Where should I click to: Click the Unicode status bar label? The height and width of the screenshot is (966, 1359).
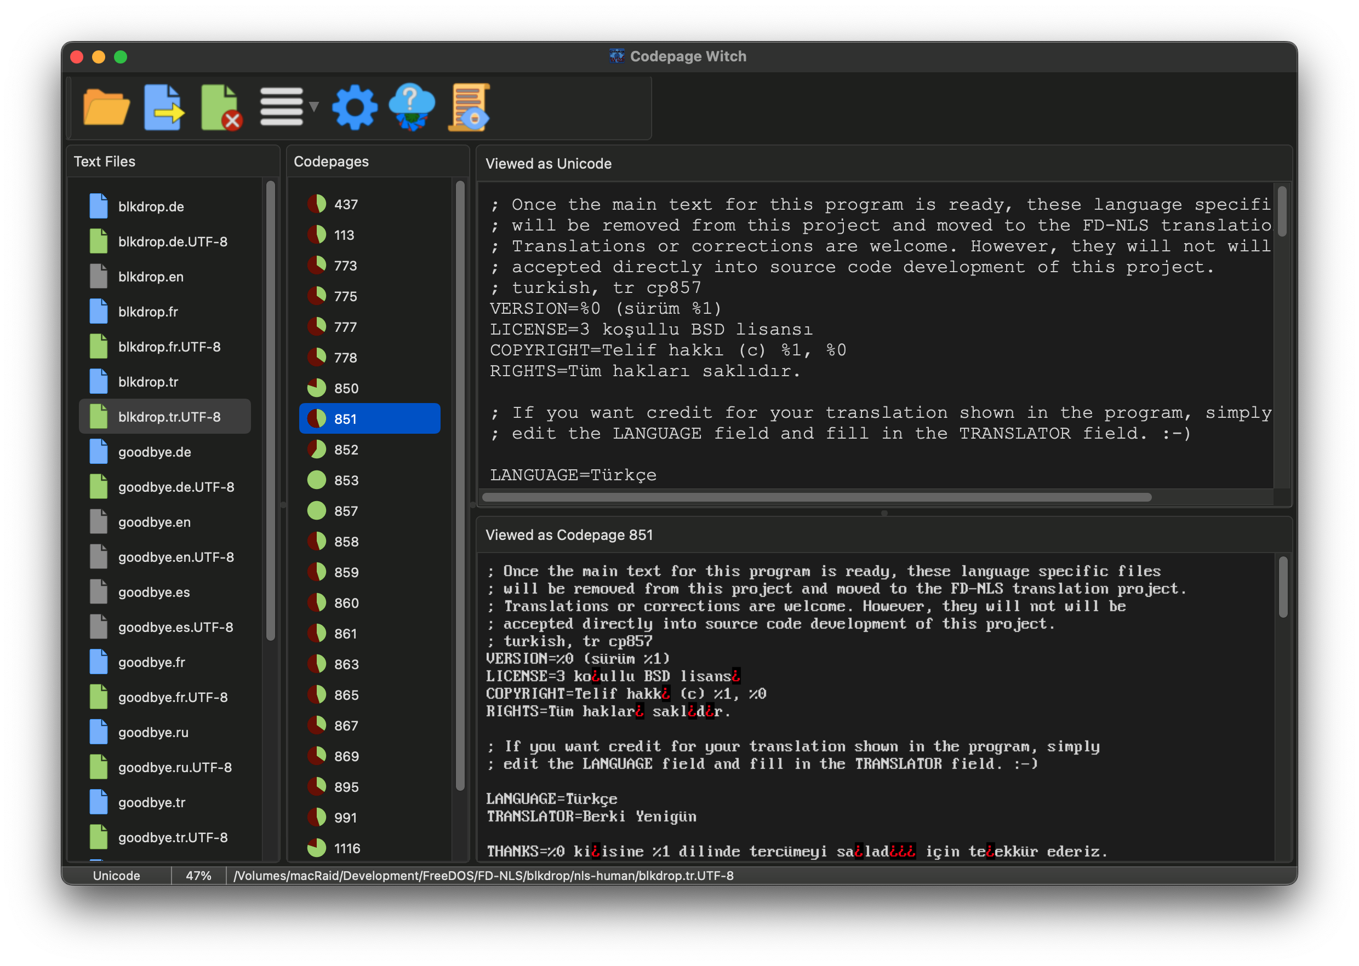tap(117, 876)
